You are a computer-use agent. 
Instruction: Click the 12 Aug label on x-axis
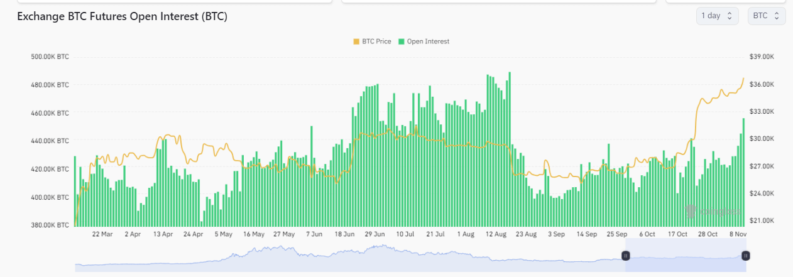(496, 234)
